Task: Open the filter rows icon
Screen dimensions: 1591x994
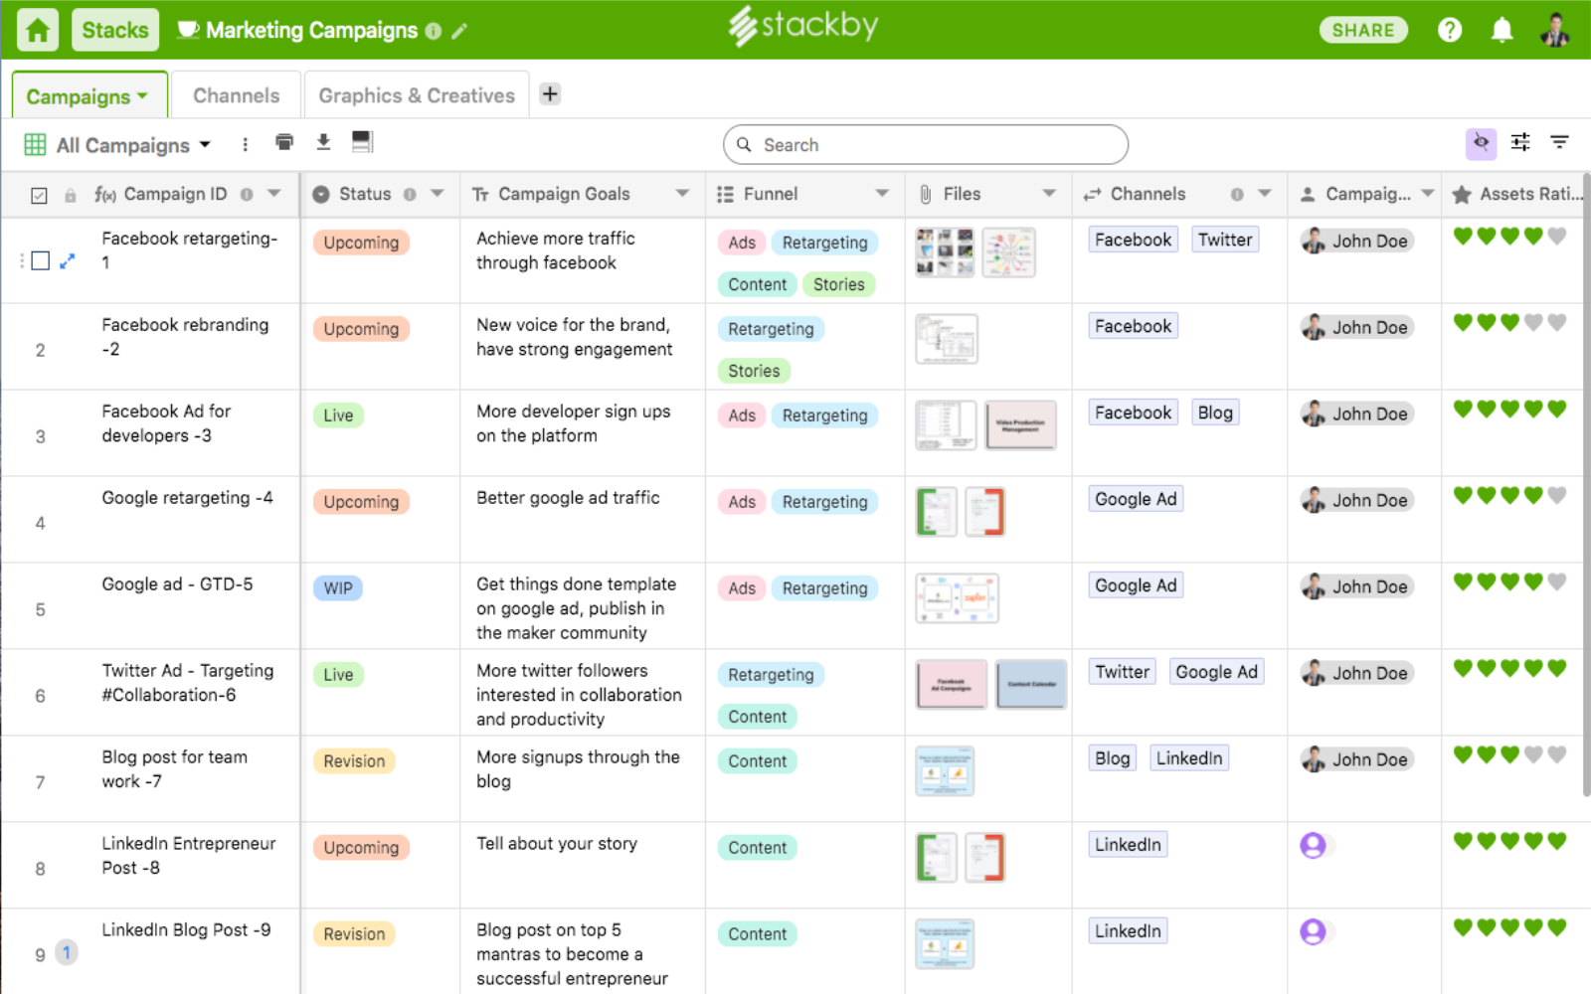Action: pos(1559,143)
